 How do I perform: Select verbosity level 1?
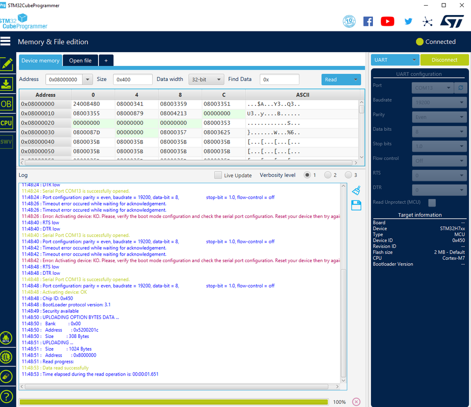[x=307, y=175]
